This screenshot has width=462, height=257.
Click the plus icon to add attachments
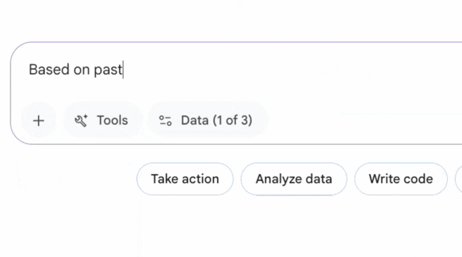(x=38, y=120)
